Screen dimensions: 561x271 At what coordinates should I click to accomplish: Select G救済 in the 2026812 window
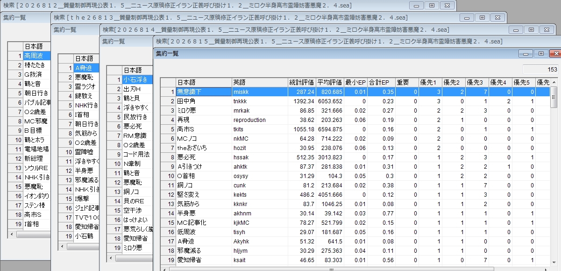[x=37, y=74]
